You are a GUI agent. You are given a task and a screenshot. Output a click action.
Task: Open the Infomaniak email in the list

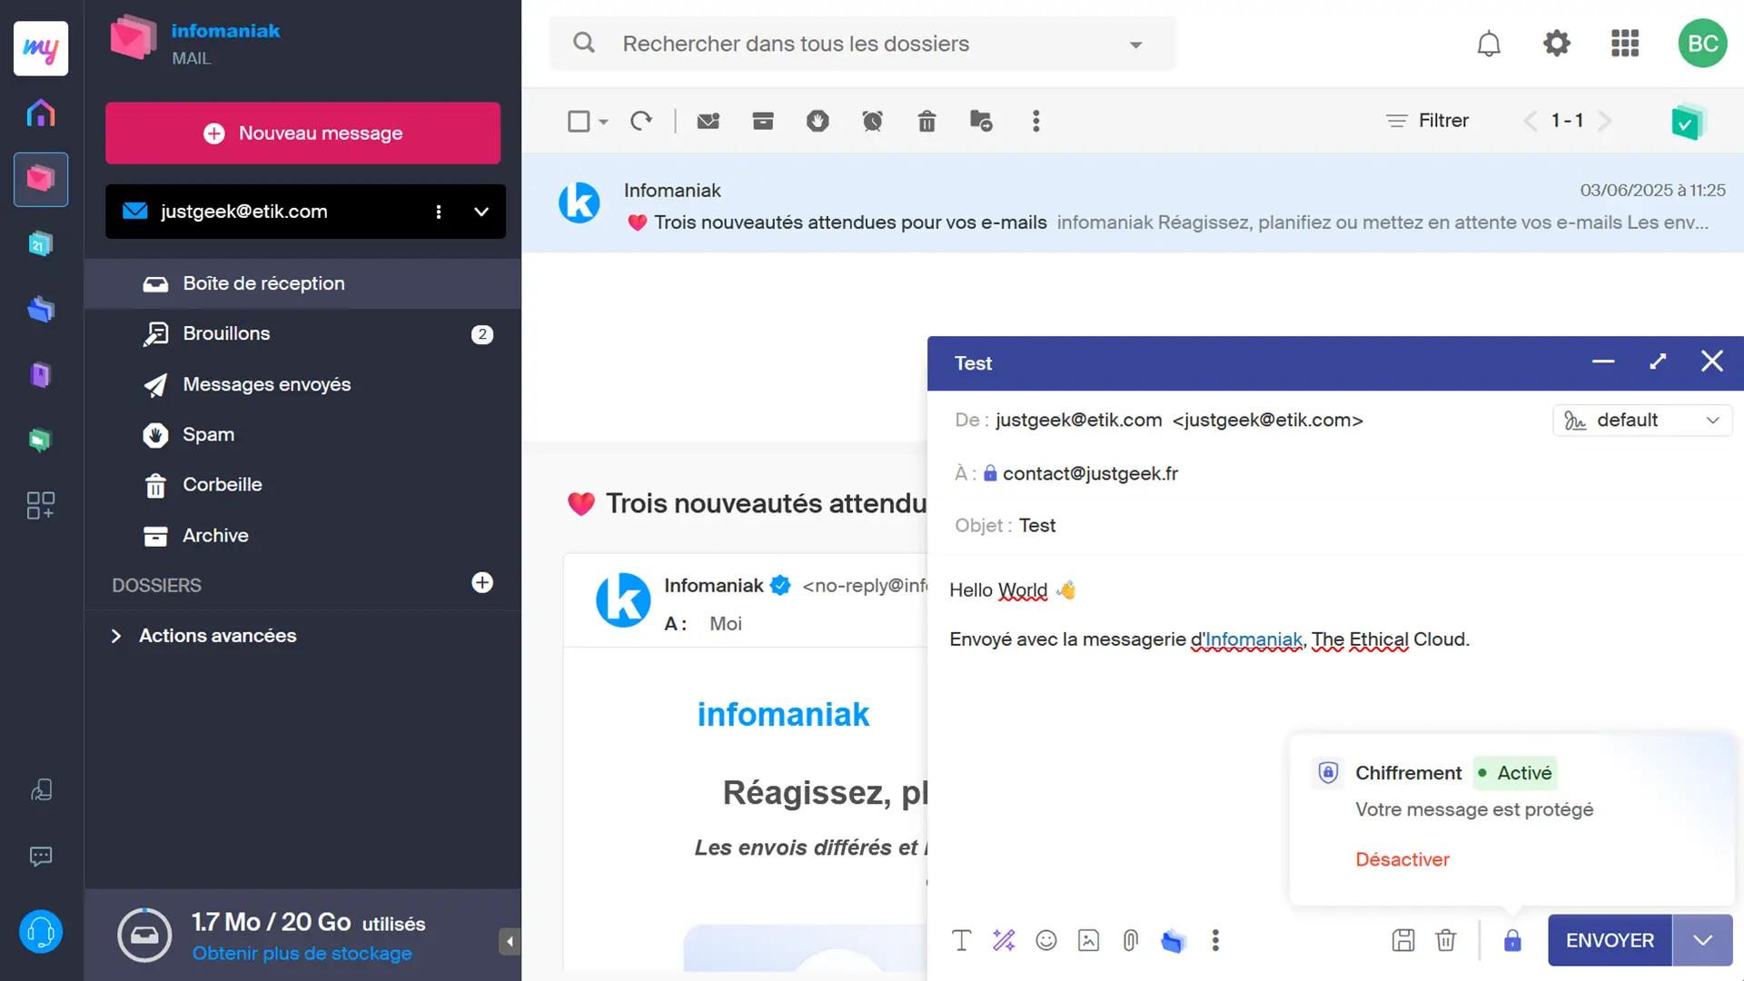(x=1133, y=203)
